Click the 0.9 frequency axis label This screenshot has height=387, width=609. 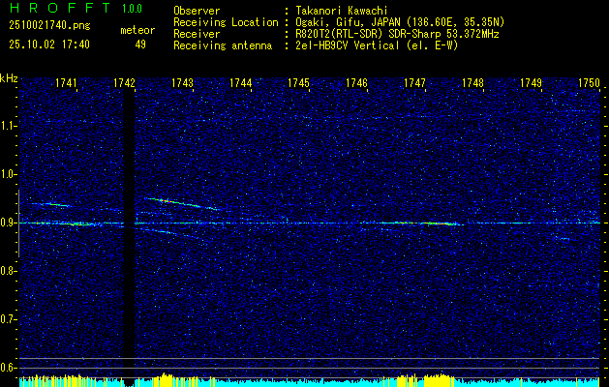pyautogui.click(x=9, y=223)
